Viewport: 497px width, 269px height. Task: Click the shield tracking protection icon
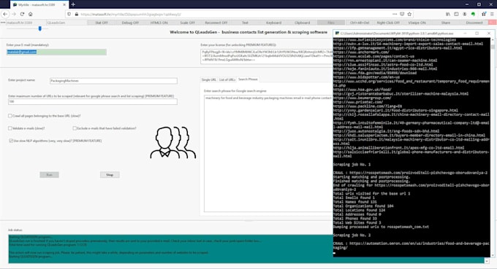click(69, 15)
